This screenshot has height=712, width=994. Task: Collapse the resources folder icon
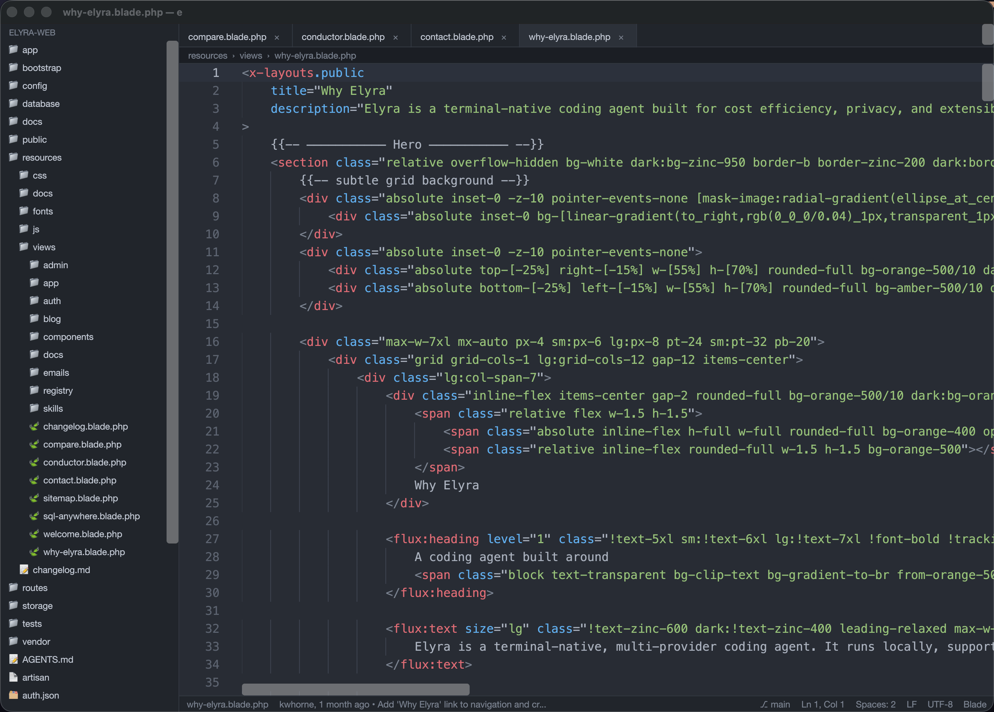13,157
